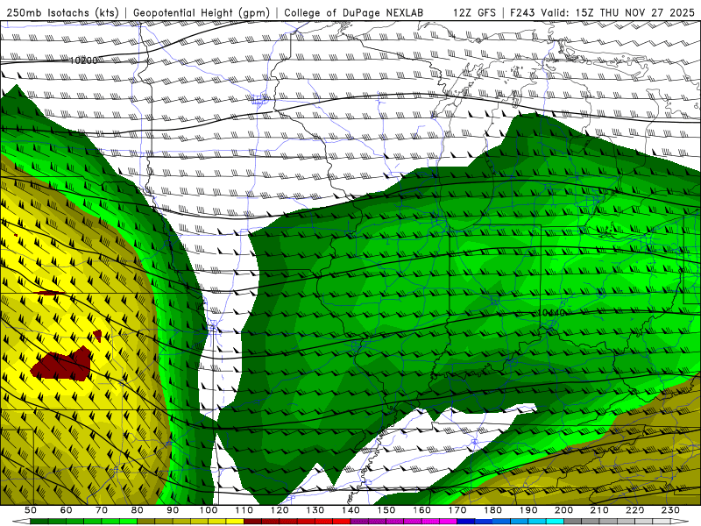Click the 220 value on the color scale

pyautogui.click(x=635, y=510)
